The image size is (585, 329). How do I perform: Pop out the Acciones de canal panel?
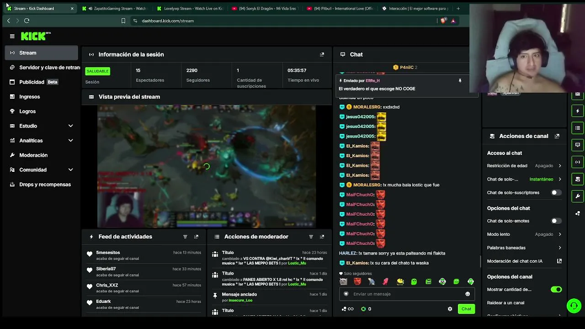point(557,136)
